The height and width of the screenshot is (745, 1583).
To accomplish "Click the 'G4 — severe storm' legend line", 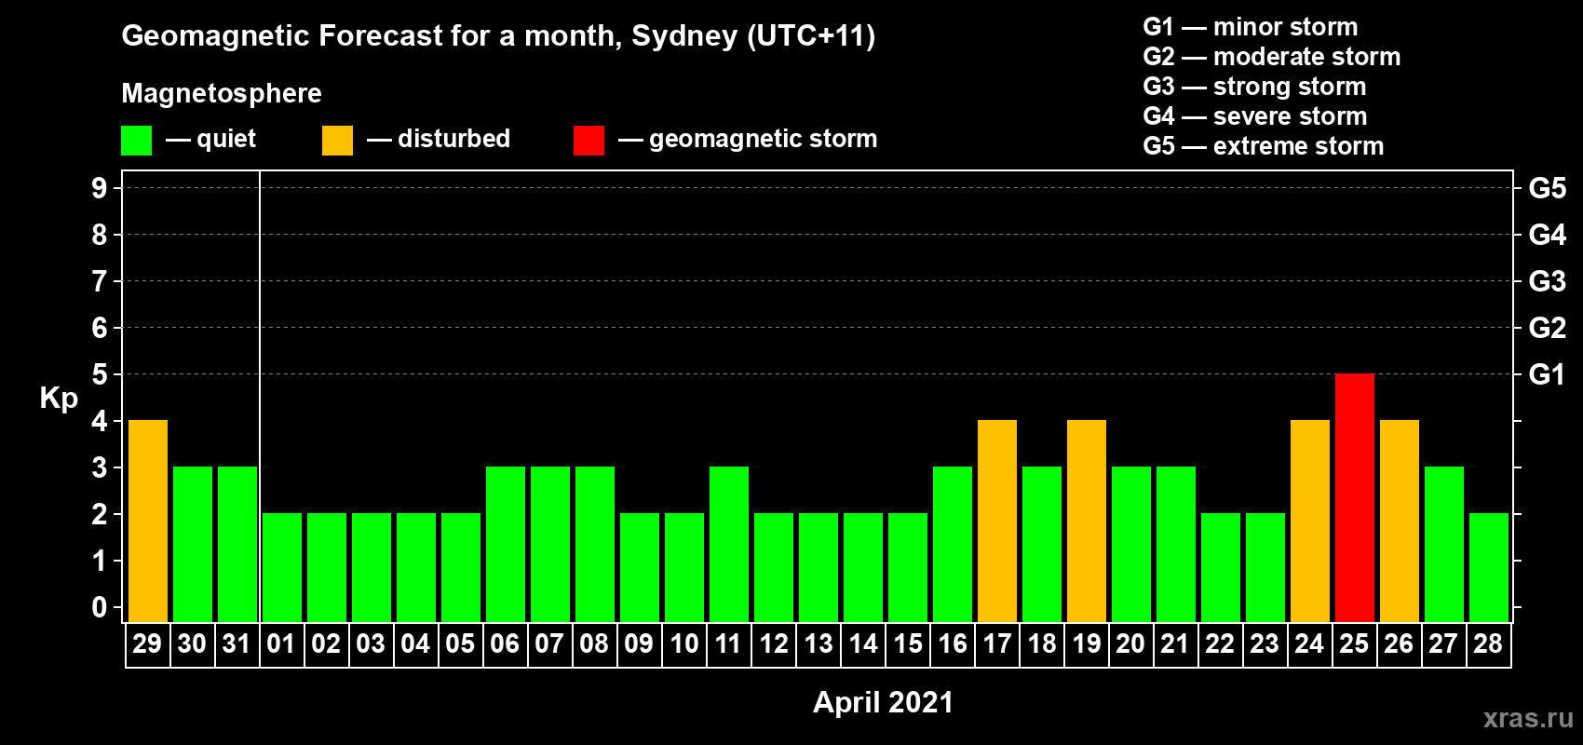I will tap(1255, 116).
